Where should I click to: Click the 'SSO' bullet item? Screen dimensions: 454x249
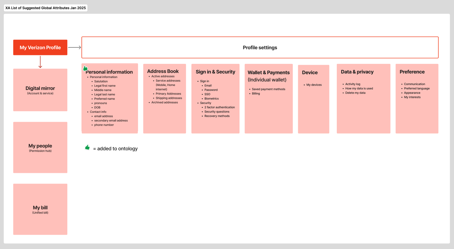click(207, 94)
